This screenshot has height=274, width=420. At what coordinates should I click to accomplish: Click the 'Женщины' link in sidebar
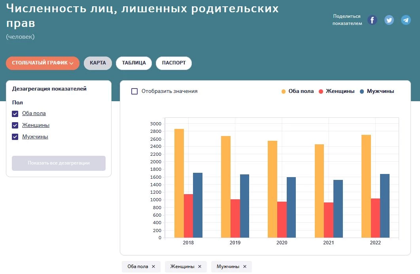click(36, 125)
